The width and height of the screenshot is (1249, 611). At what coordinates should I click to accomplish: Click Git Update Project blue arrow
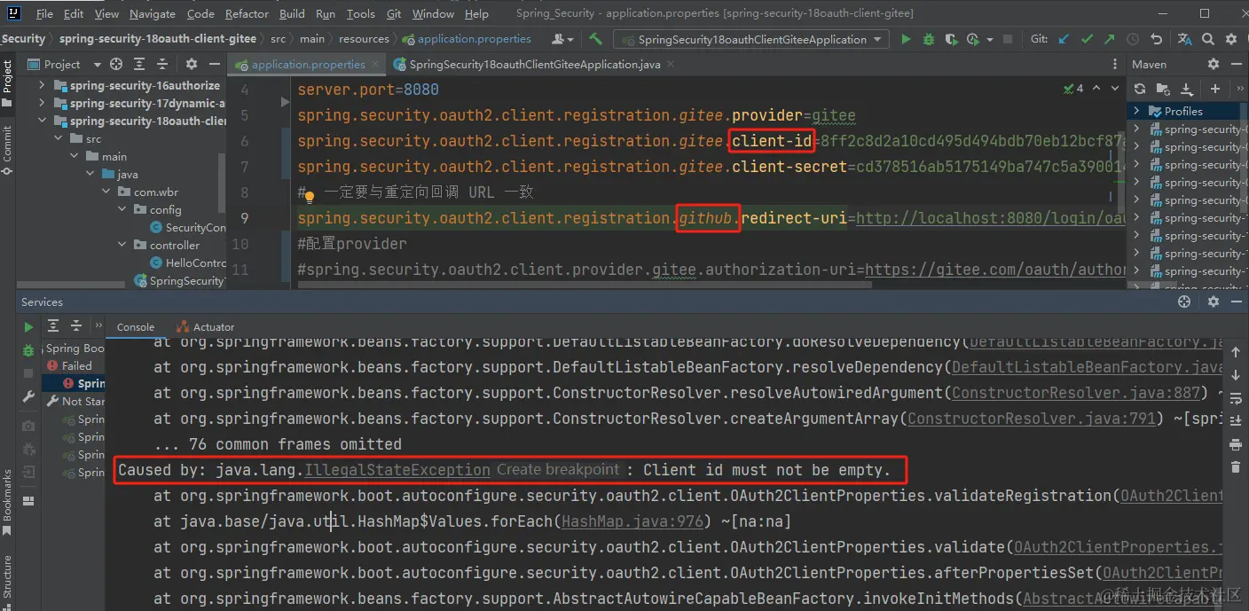click(x=1063, y=39)
